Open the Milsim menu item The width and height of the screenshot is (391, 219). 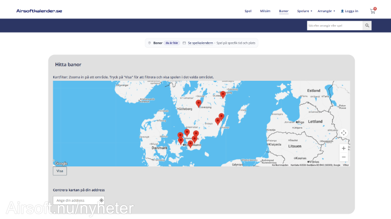click(x=265, y=11)
